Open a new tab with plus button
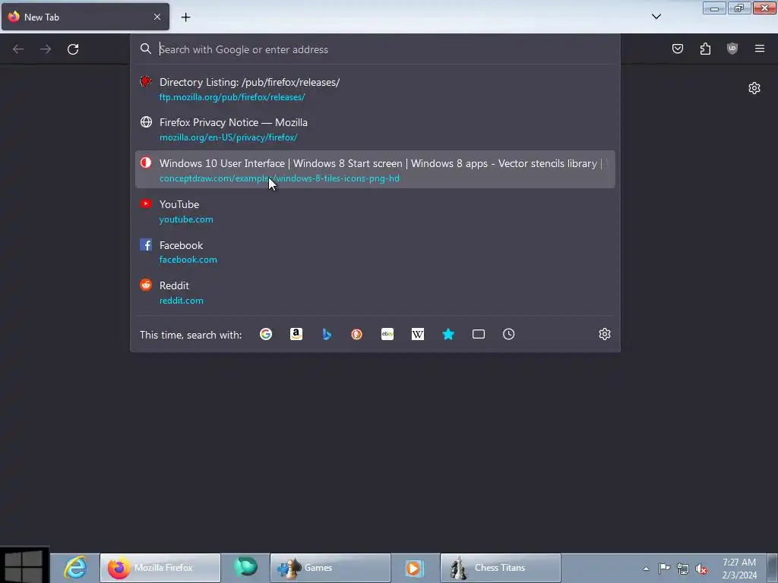The image size is (778, 583). coord(185,17)
